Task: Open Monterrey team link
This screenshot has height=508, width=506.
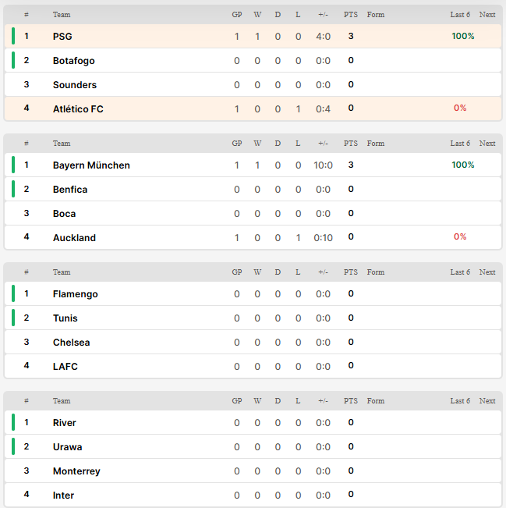Action: pyautogui.click(x=76, y=471)
